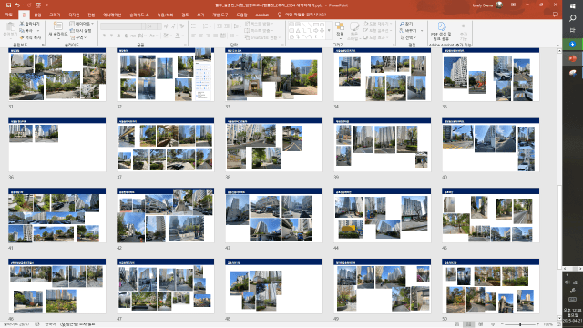Collapse the ribbon with the chevron arrow
The height and width of the screenshot is (328, 583).
pos(558,46)
